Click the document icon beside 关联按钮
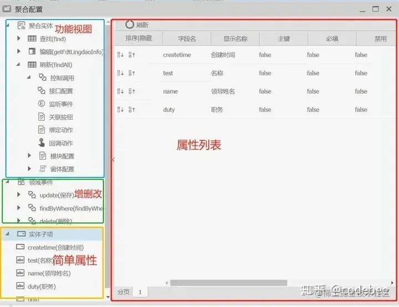 pyautogui.click(x=42, y=116)
